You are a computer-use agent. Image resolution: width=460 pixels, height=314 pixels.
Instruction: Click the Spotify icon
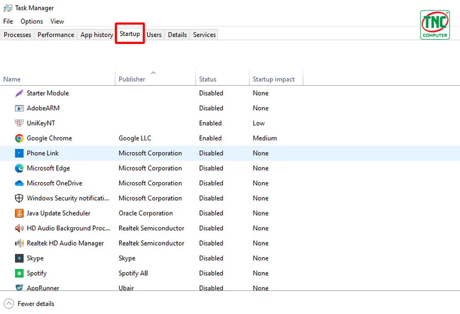(19, 273)
